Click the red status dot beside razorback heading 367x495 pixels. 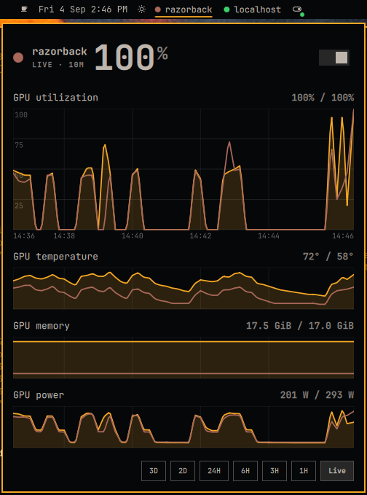18,58
